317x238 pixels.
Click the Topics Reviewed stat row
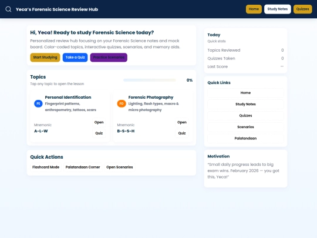coord(245,50)
